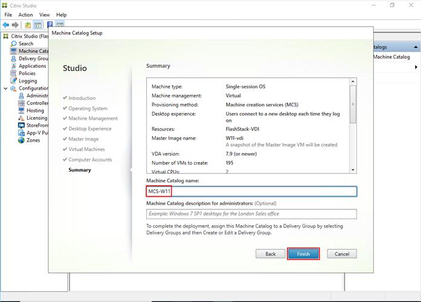Collapse the Actions pane header arrow
Viewport: 421px width, 302px height.
click(x=416, y=47)
